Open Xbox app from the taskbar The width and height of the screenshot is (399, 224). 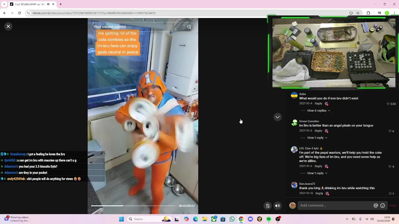tap(214, 219)
